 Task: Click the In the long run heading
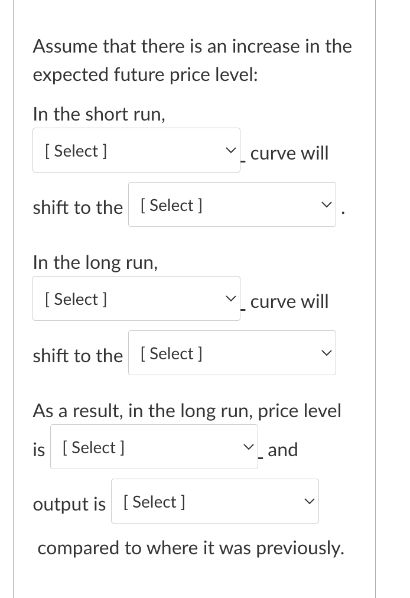[95, 262]
